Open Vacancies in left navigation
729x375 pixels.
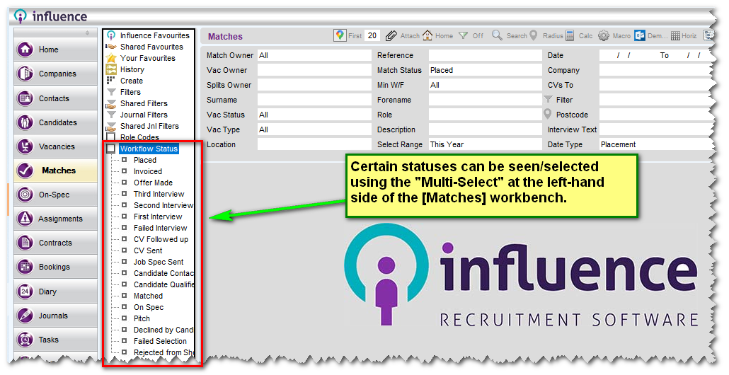point(55,146)
